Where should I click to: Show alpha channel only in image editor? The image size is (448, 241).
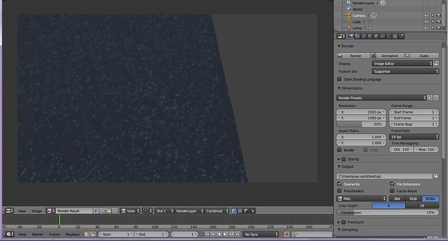pyautogui.click(x=246, y=210)
